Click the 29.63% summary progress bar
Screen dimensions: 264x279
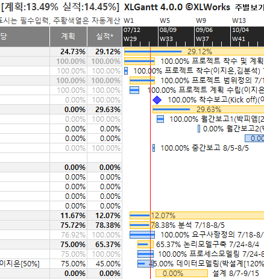(208, 110)
